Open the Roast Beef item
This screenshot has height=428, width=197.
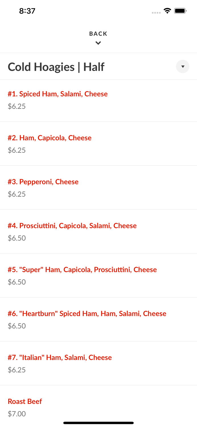coord(25,401)
